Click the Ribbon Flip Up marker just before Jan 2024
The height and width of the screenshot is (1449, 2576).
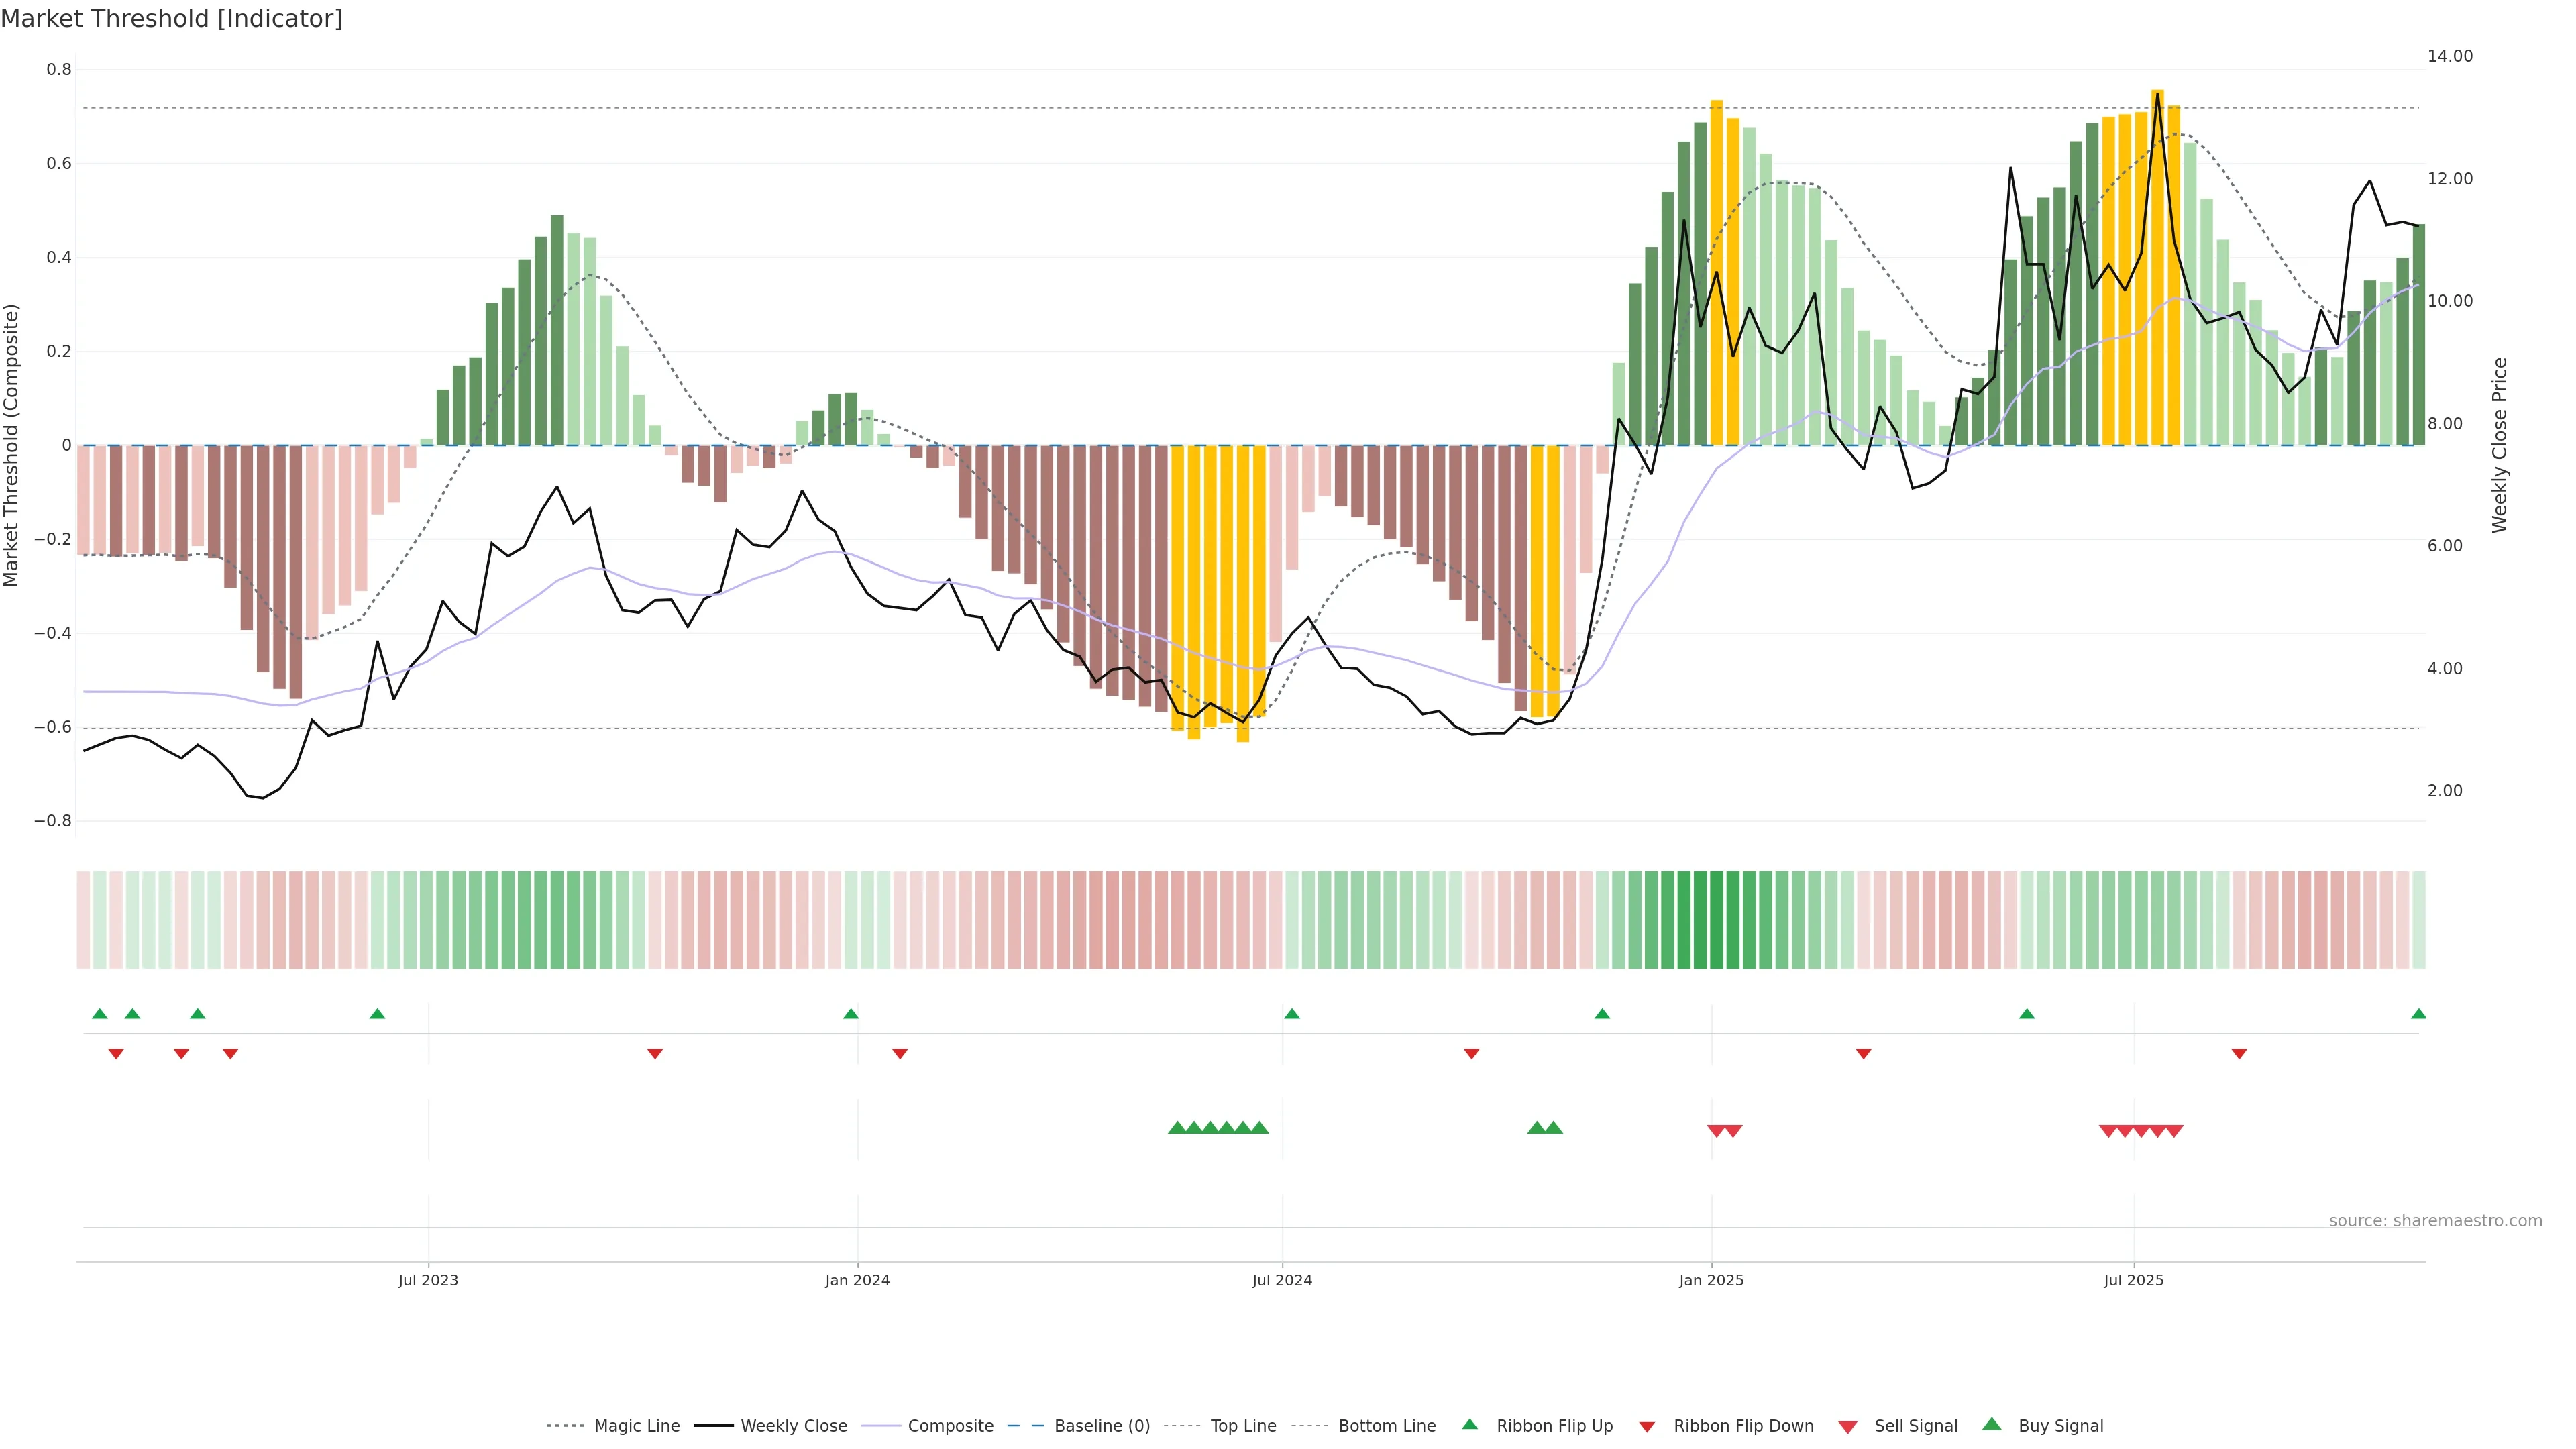click(x=851, y=1014)
